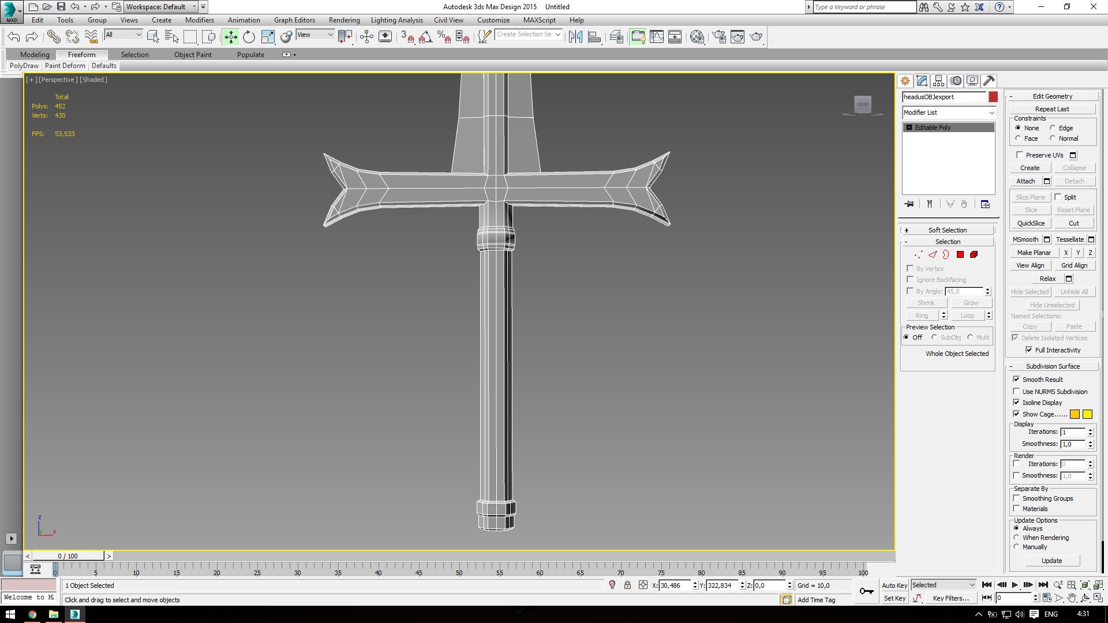Click the Attach button
The height and width of the screenshot is (623, 1108).
pos(1025,181)
